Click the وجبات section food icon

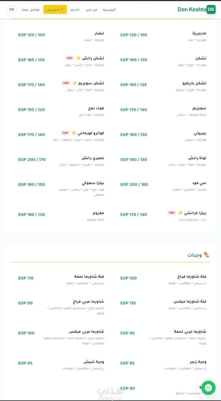click(x=207, y=255)
